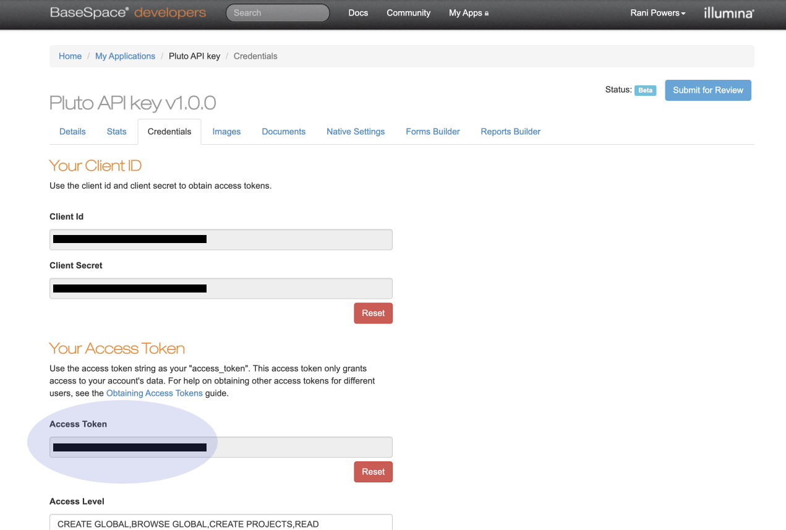Click the Beta status badge
This screenshot has height=530, width=786.
click(x=645, y=90)
